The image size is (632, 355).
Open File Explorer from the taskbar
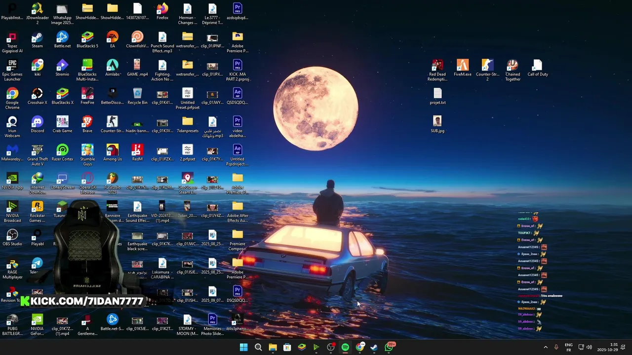273,347
